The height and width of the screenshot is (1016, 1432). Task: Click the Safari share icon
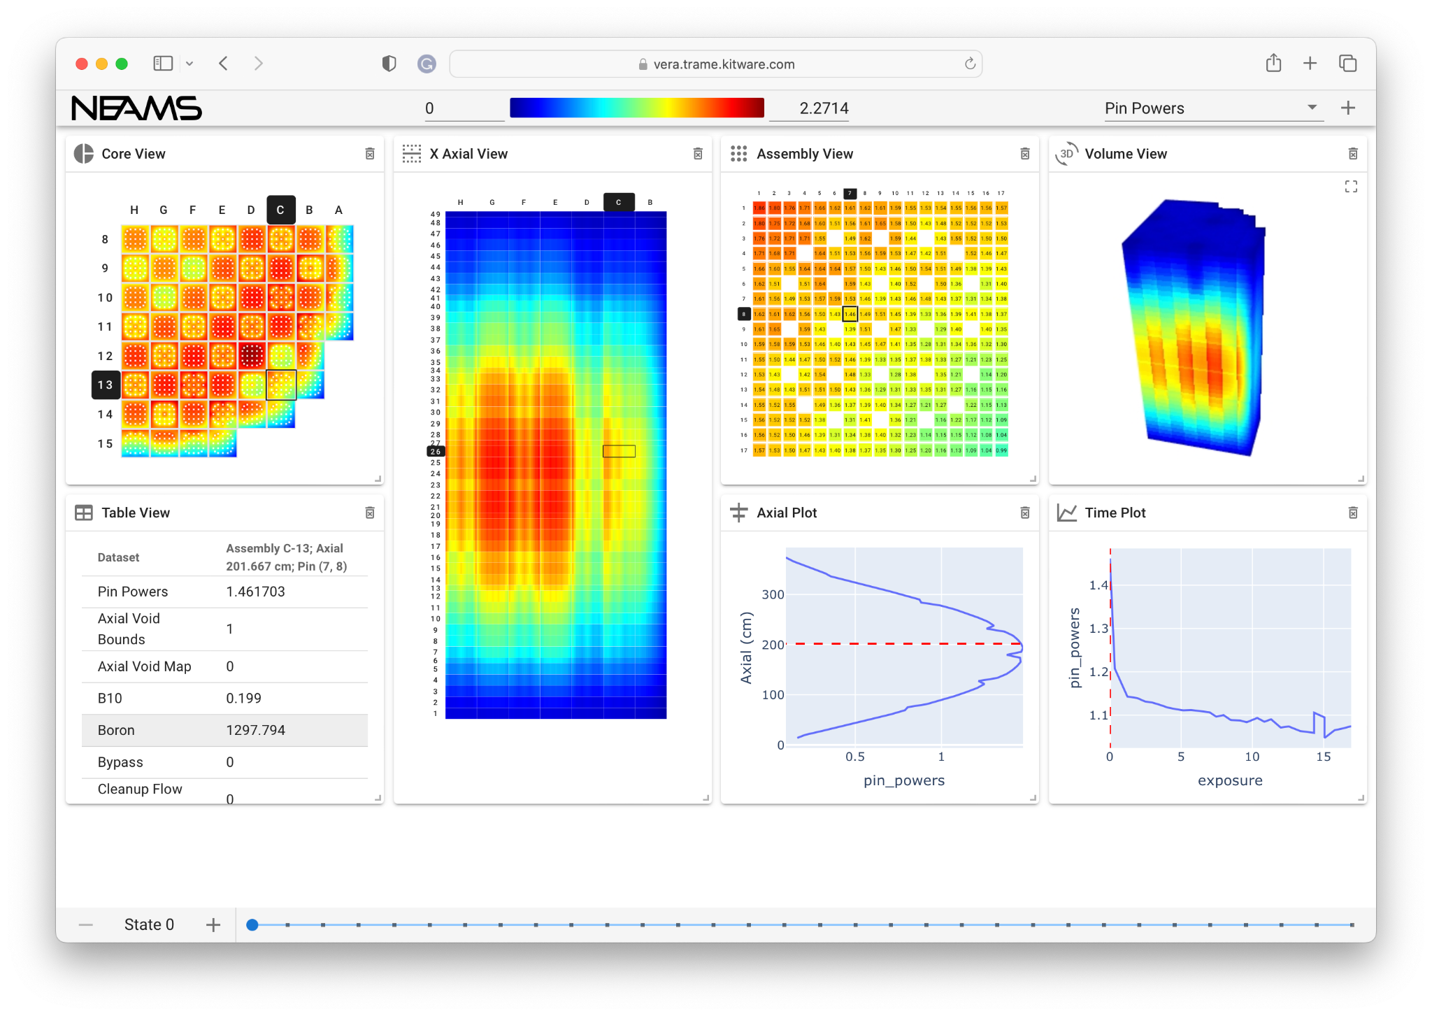pyautogui.click(x=1273, y=63)
